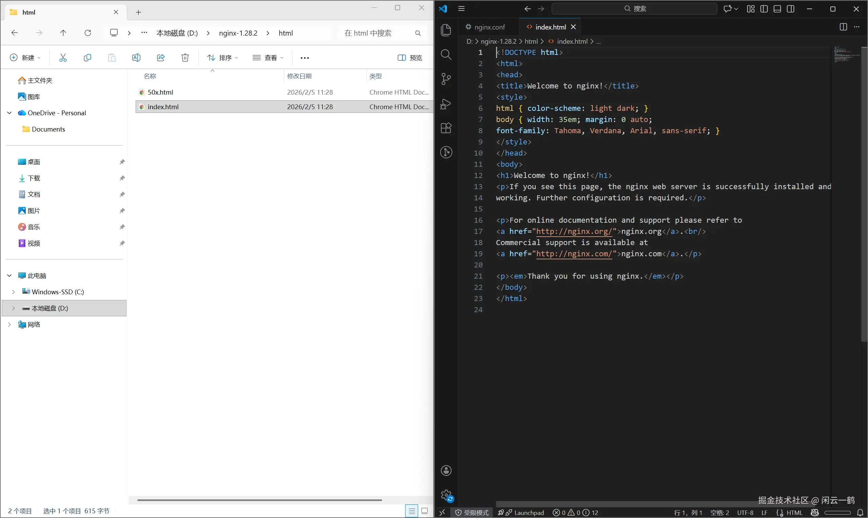The image size is (868, 518).
Task: Switch to the nginx.conf editor tab
Action: click(489, 27)
